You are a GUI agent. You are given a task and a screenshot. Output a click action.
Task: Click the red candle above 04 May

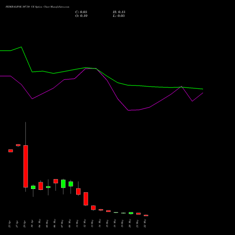(x=41, y=186)
